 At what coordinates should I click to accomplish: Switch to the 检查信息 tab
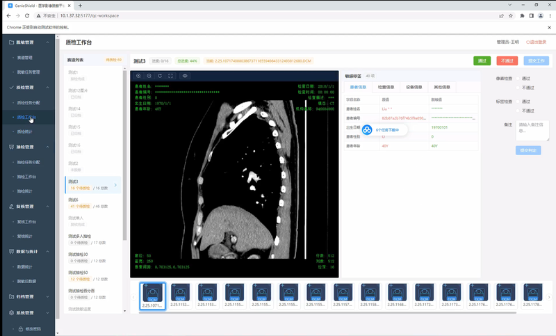coord(386,87)
